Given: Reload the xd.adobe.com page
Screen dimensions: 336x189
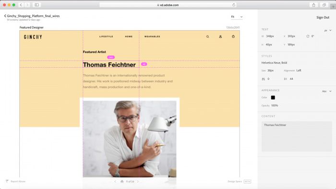Looking at the screenshot, I should [234, 5].
